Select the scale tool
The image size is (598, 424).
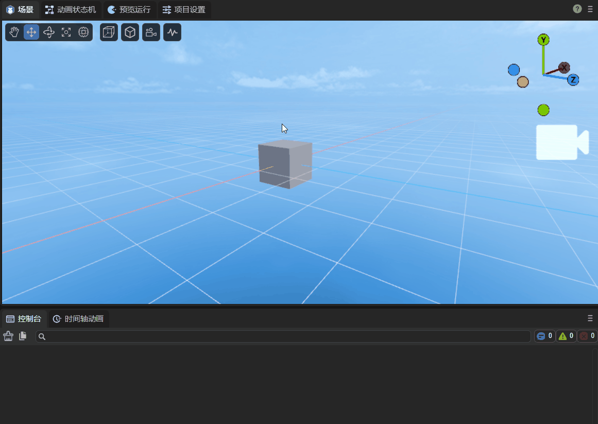pyautogui.click(x=66, y=32)
